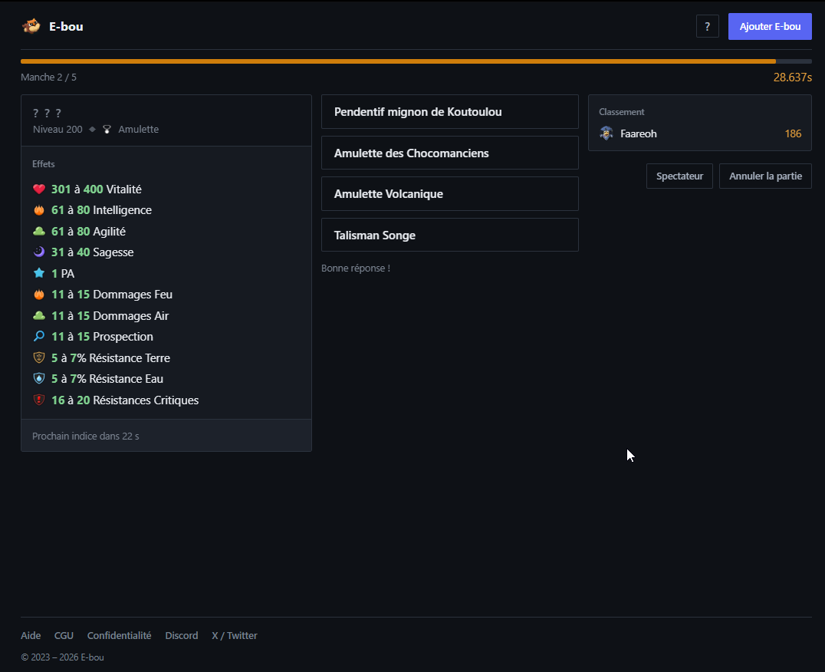This screenshot has width=825, height=672.
Task: Click the 16 à 20 Résistances Critiques line
Action: (125, 400)
